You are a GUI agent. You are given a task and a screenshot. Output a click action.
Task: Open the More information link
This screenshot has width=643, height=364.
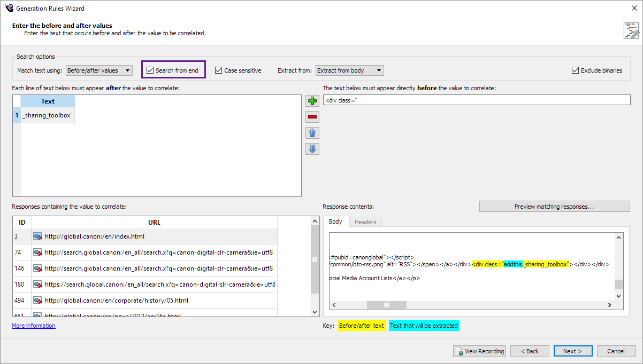tap(34, 326)
